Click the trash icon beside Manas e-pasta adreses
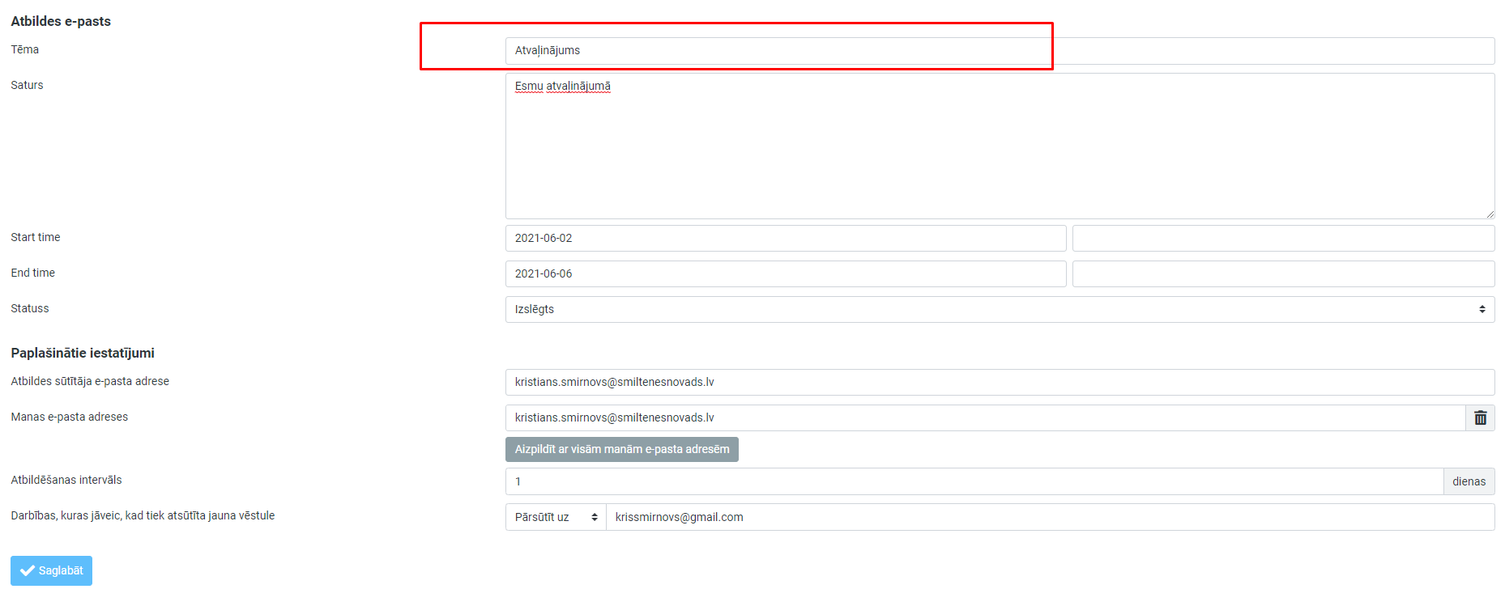 (1480, 417)
